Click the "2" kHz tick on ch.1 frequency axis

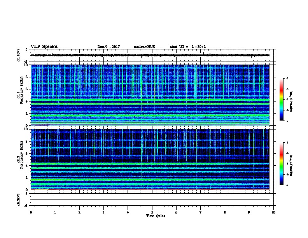click(26, 113)
